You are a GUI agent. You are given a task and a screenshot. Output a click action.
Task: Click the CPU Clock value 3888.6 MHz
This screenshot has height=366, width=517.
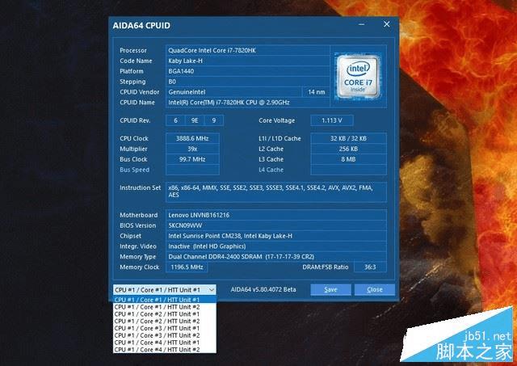192,138
